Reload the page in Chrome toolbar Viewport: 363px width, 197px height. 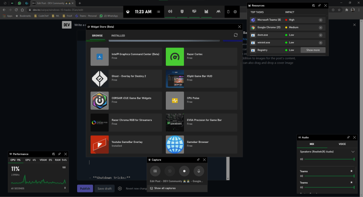tap(16, 10)
